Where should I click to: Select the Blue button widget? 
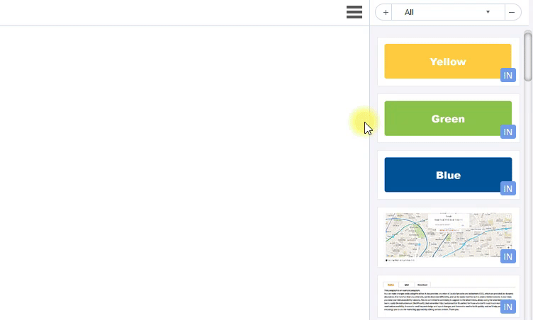point(447,175)
